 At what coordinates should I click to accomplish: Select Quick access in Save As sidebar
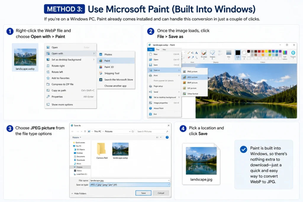click(x=79, y=143)
